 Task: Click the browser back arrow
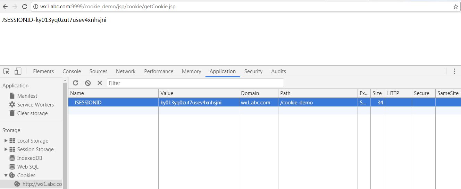[x=5, y=7]
